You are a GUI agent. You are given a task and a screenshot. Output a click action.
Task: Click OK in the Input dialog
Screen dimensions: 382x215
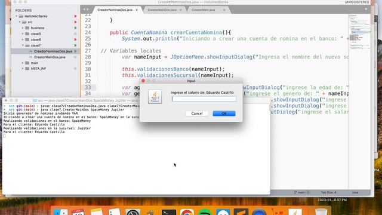[x=224, y=113]
